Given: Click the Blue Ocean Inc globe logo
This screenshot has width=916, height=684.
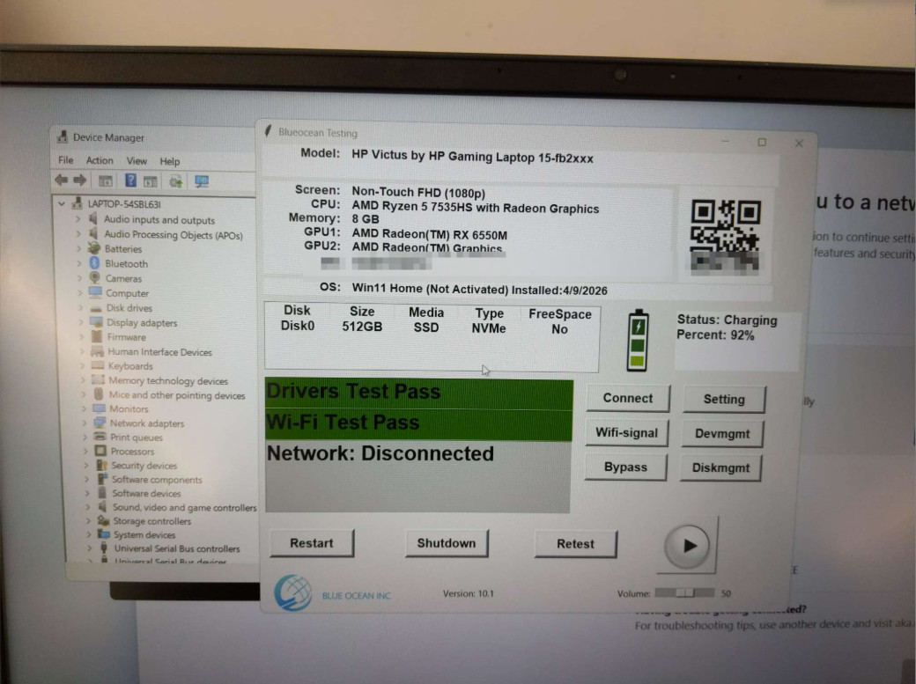Looking at the screenshot, I should click(x=293, y=592).
